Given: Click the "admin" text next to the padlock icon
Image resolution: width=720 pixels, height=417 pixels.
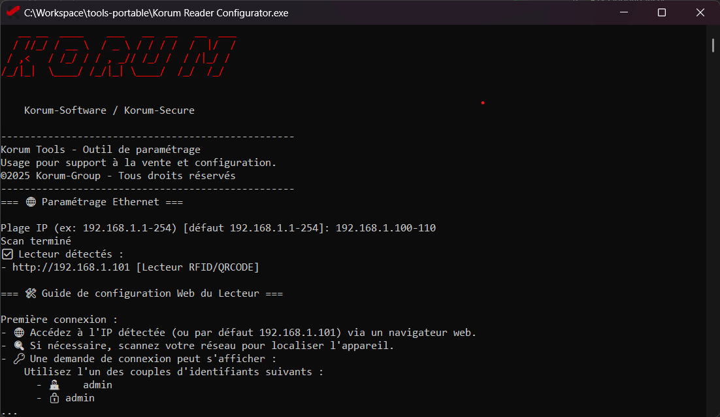Looking at the screenshot, I should coord(80,397).
